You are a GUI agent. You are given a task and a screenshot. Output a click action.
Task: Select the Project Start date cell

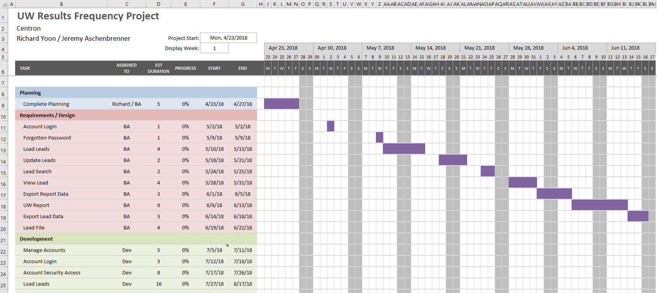coord(228,38)
